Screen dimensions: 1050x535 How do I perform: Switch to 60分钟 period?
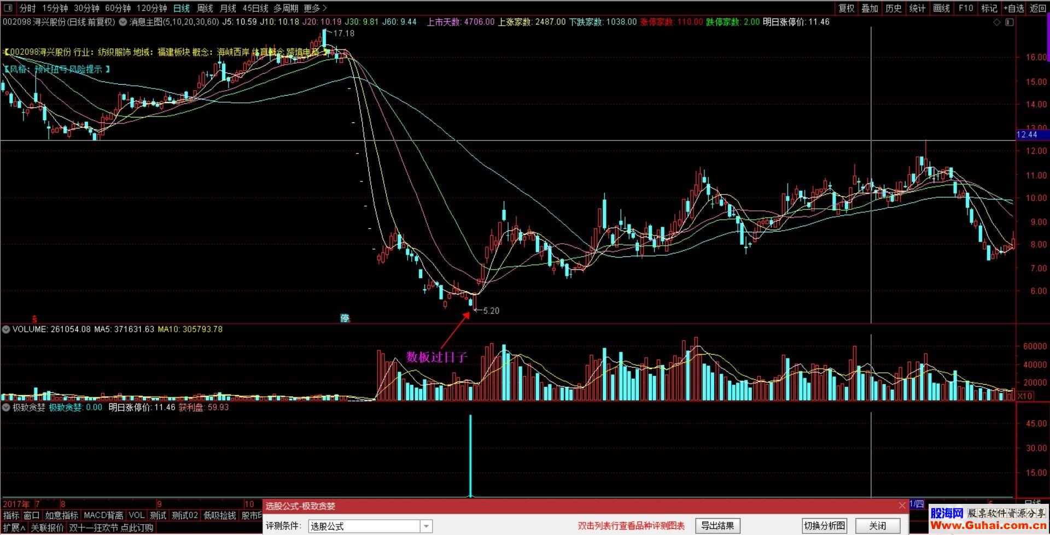[x=118, y=8]
